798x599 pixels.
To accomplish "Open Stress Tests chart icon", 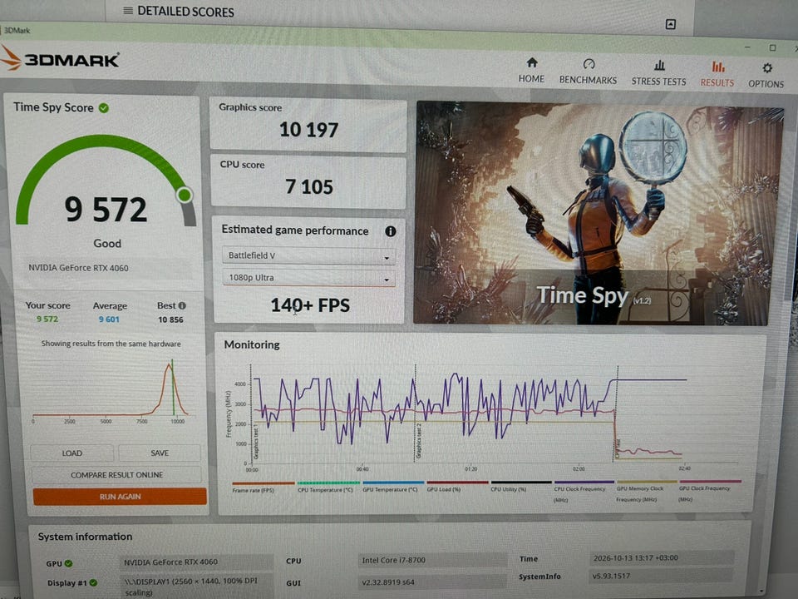I will click(x=659, y=65).
